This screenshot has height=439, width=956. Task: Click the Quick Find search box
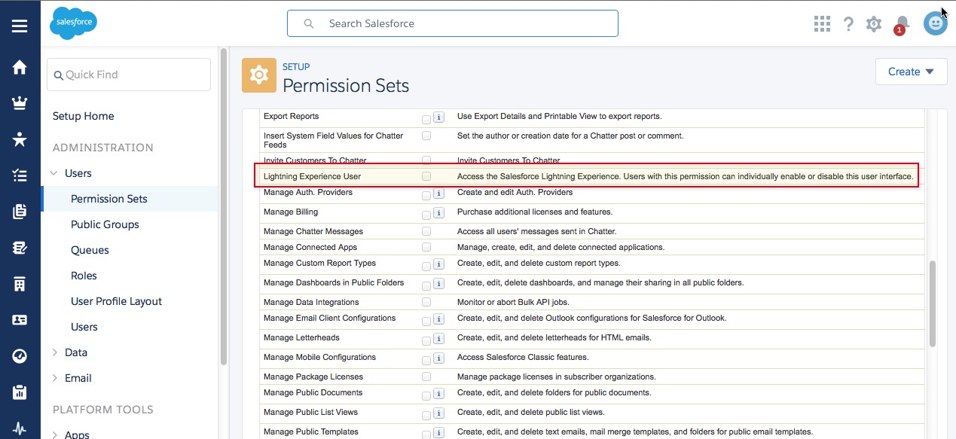(129, 75)
